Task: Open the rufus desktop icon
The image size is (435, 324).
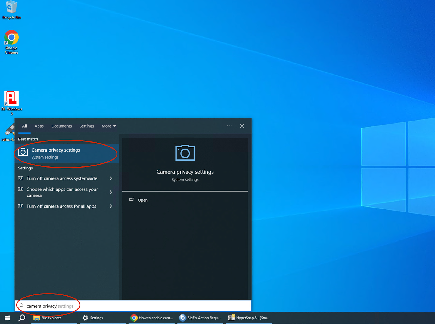Action: click(8, 132)
